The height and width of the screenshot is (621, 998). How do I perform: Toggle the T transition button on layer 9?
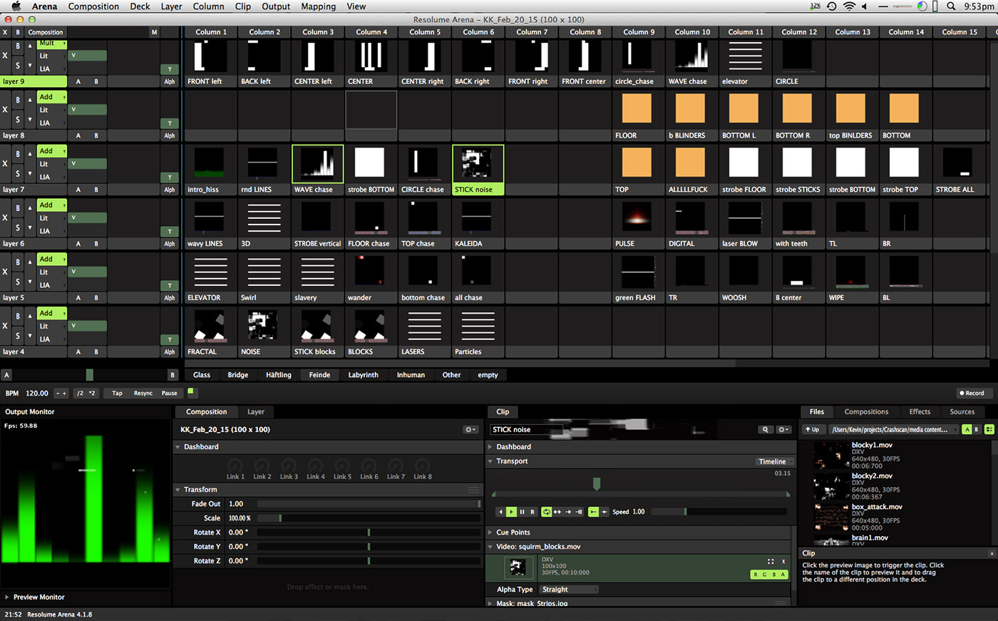coord(170,69)
